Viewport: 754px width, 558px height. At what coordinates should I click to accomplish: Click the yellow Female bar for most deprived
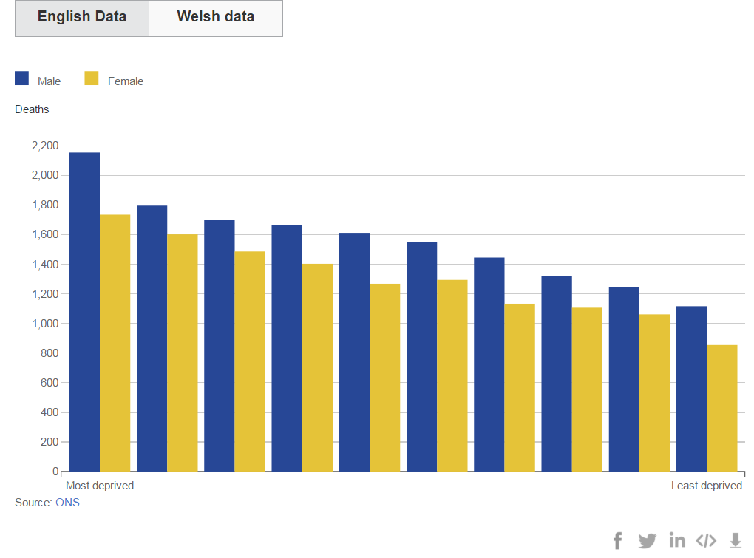(x=115, y=343)
